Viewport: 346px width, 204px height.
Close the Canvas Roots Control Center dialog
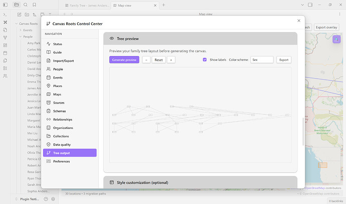pos(299,20)
